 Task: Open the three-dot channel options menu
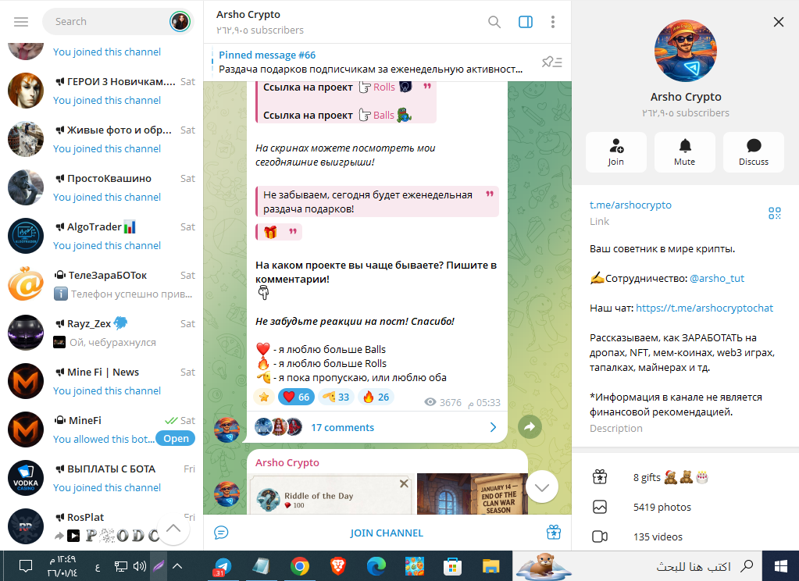[x=553, y=22]
